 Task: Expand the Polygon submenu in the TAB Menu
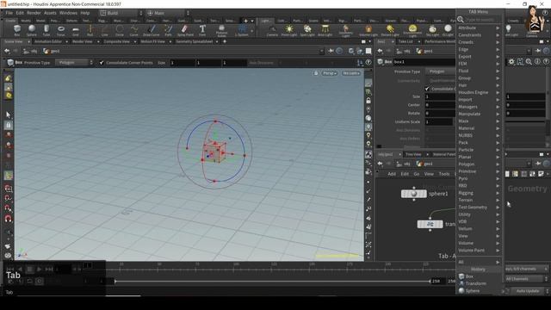pos(479,164)
